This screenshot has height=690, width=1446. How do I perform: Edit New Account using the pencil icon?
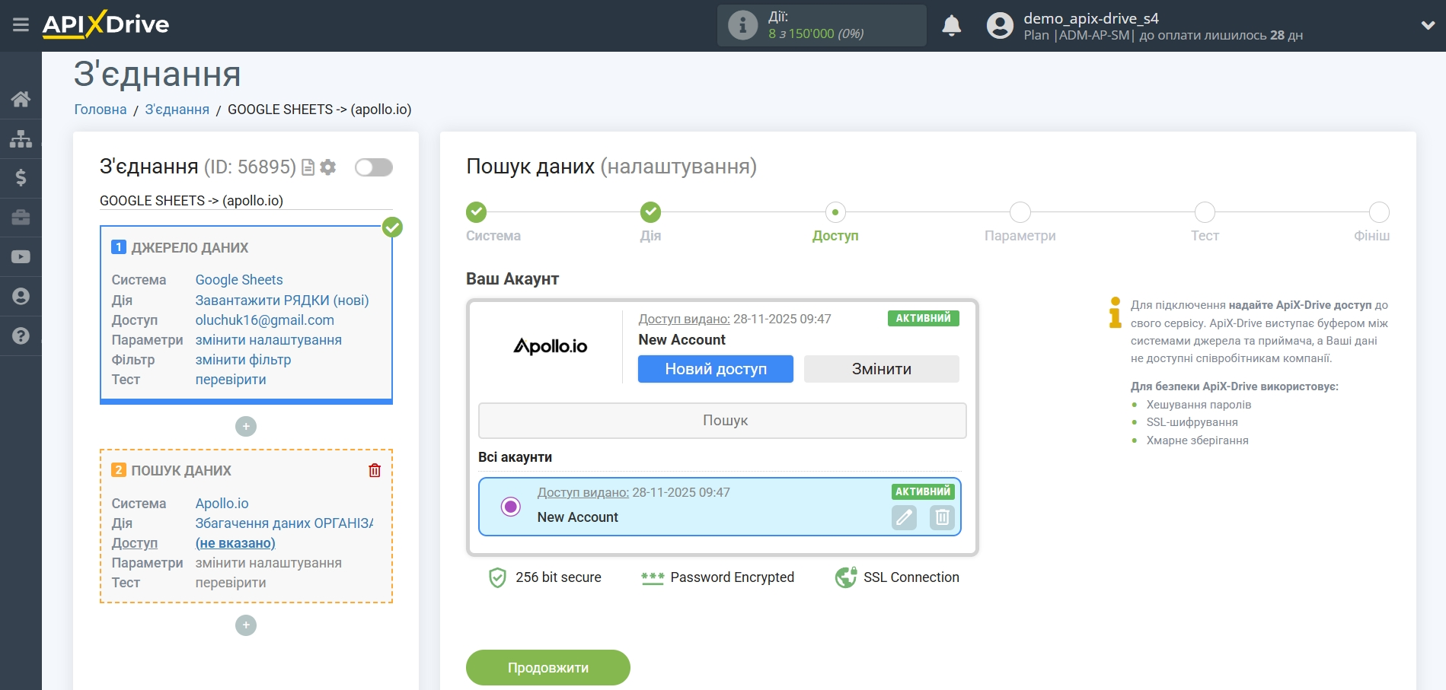(x=903, y=518)
